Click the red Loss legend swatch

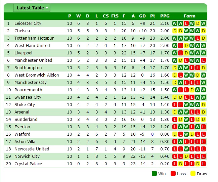point(173,174)
